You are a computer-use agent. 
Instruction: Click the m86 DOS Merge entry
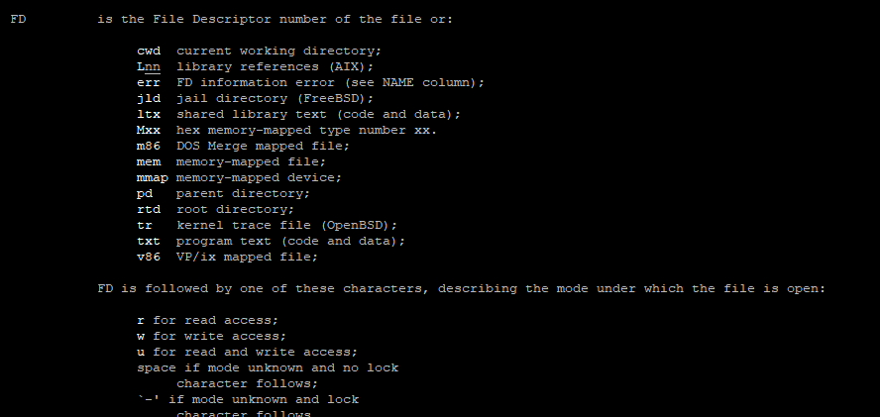click(x=243, y=146)
